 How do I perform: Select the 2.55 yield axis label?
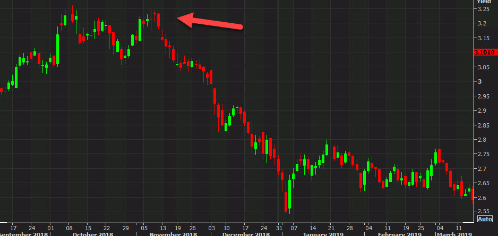tap(483, 211)
